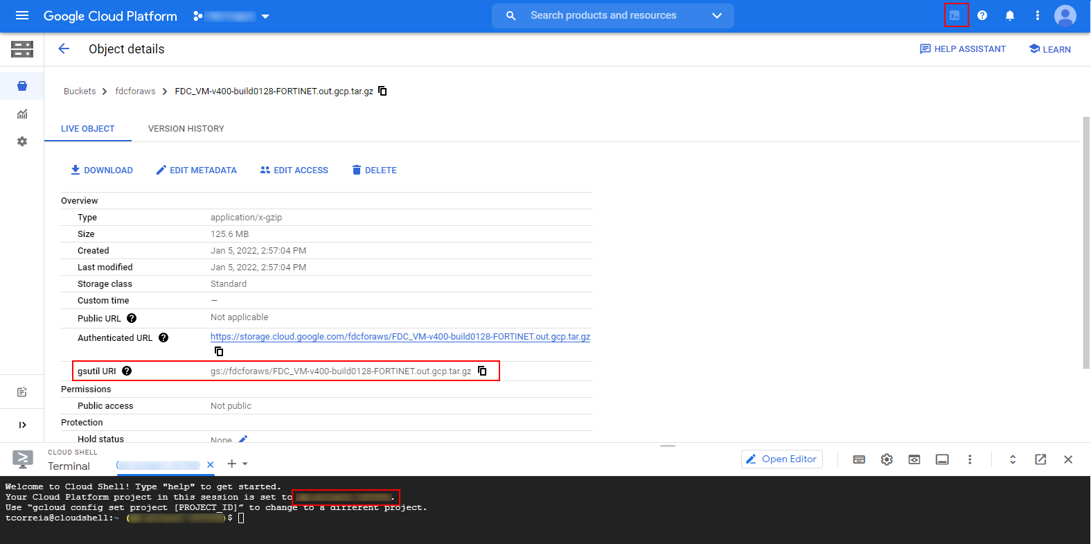The height and width of the screenshot is (544, 1091).
Task: Show help tooltip for Public URL
Action: [x=132, y=318]
